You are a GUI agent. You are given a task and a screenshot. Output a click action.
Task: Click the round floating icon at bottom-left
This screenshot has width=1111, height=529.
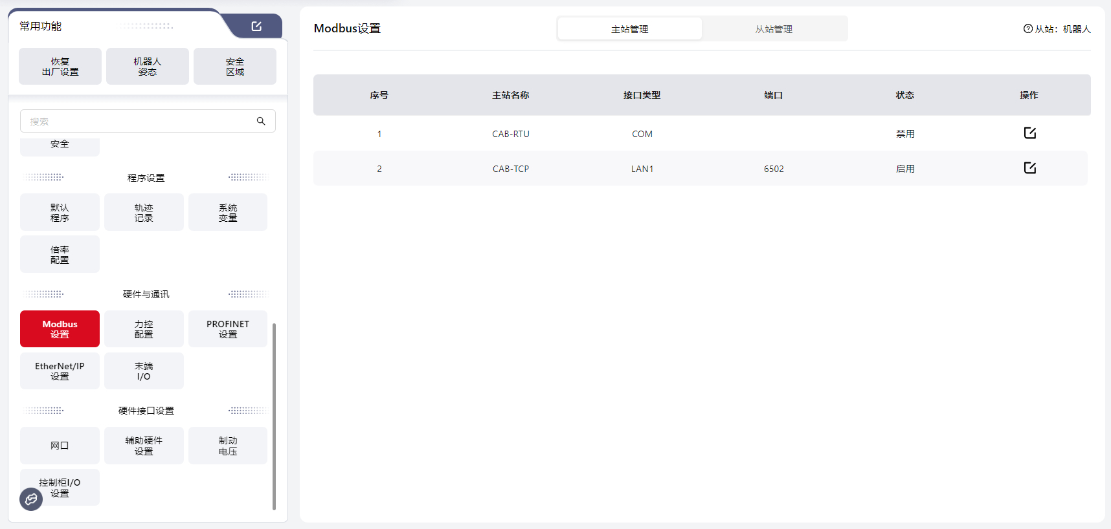[x=31, y=499]
